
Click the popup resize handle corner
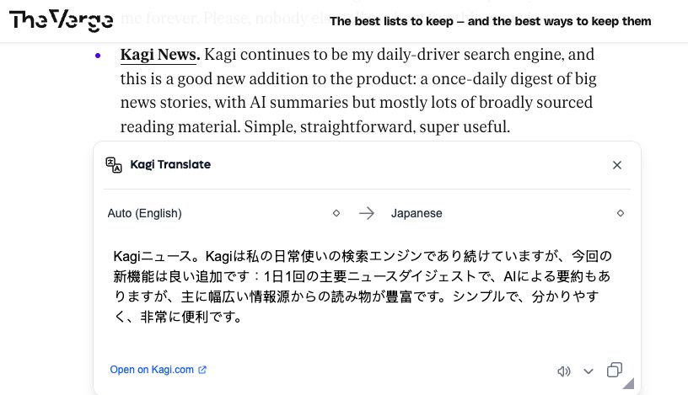tap(628, 384)
